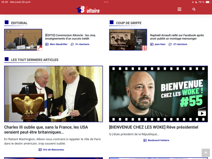The image size is (212, 159).
Task: View Eric de Mascureau's author page
Action: click(x=53, y=150)
